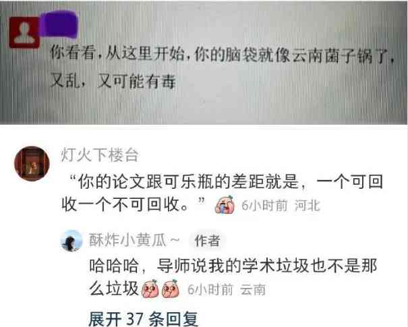The image size is (408, 327).
Task: Click the 云南 location label
Action: tap(253, 290)
